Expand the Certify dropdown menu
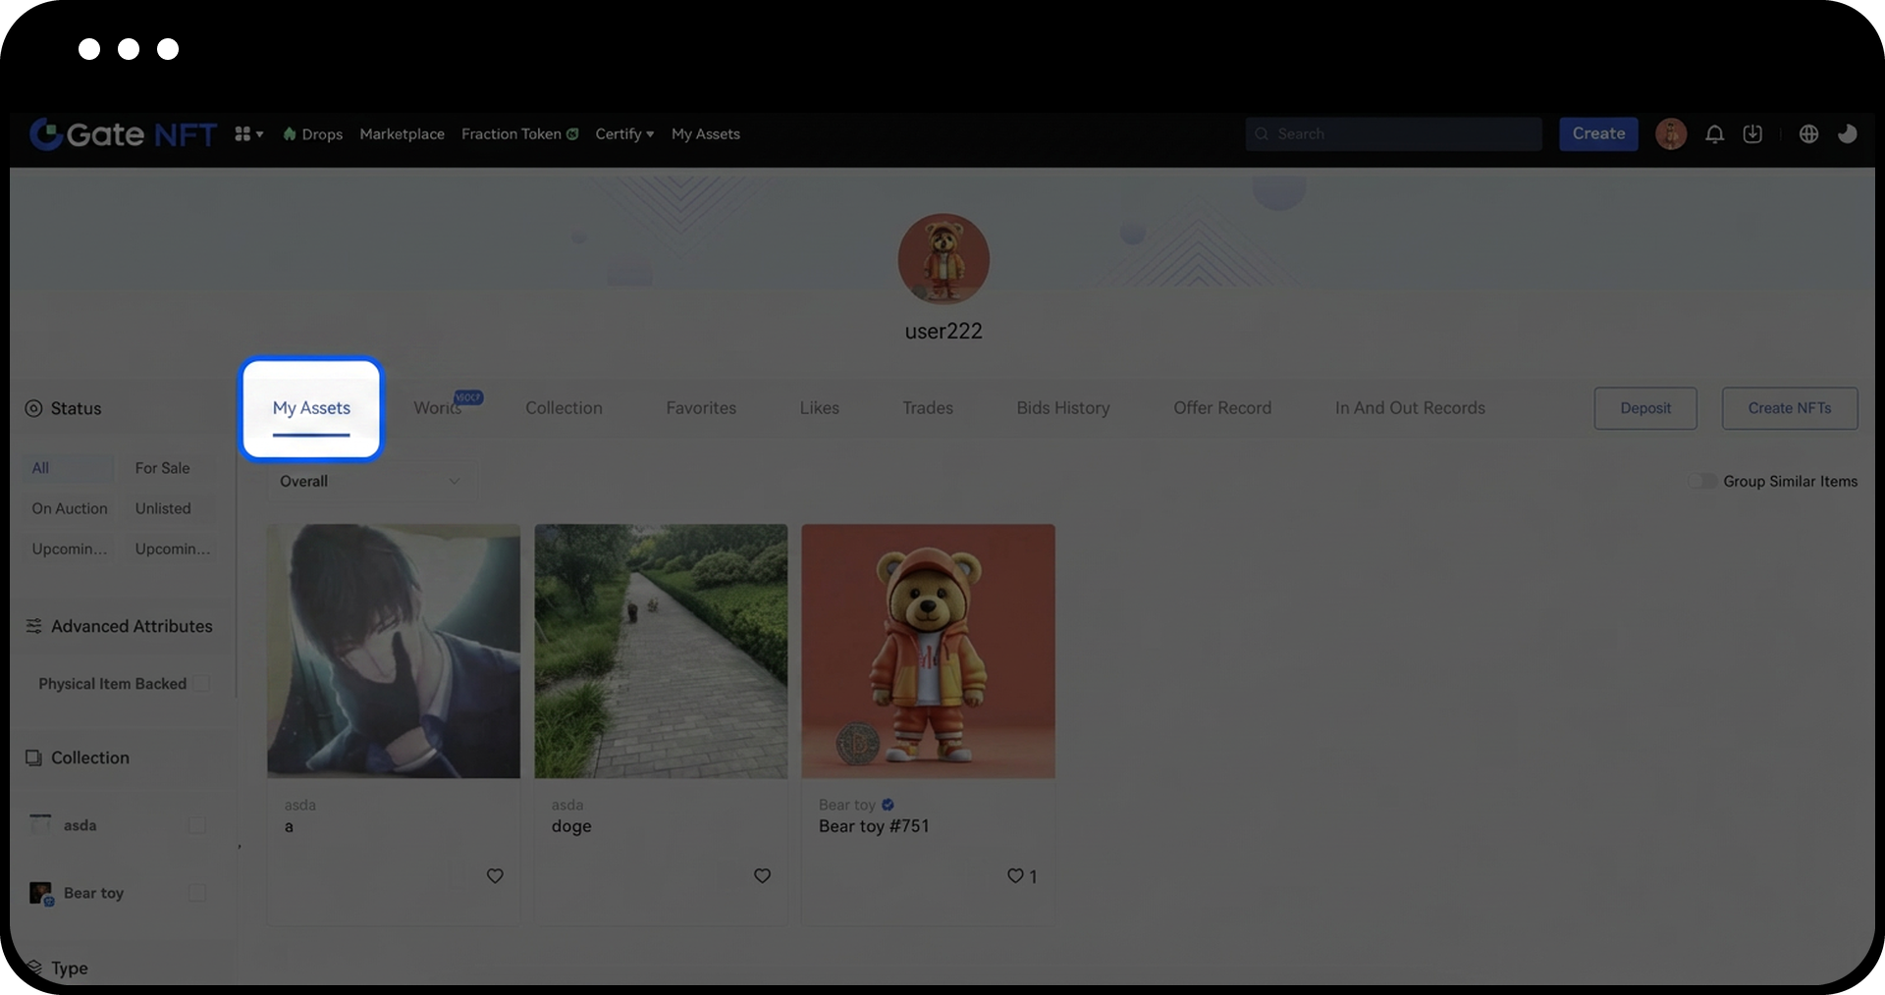Viewport: 1885px width, 995px height. pyautogui.click(x=624, y=134)
